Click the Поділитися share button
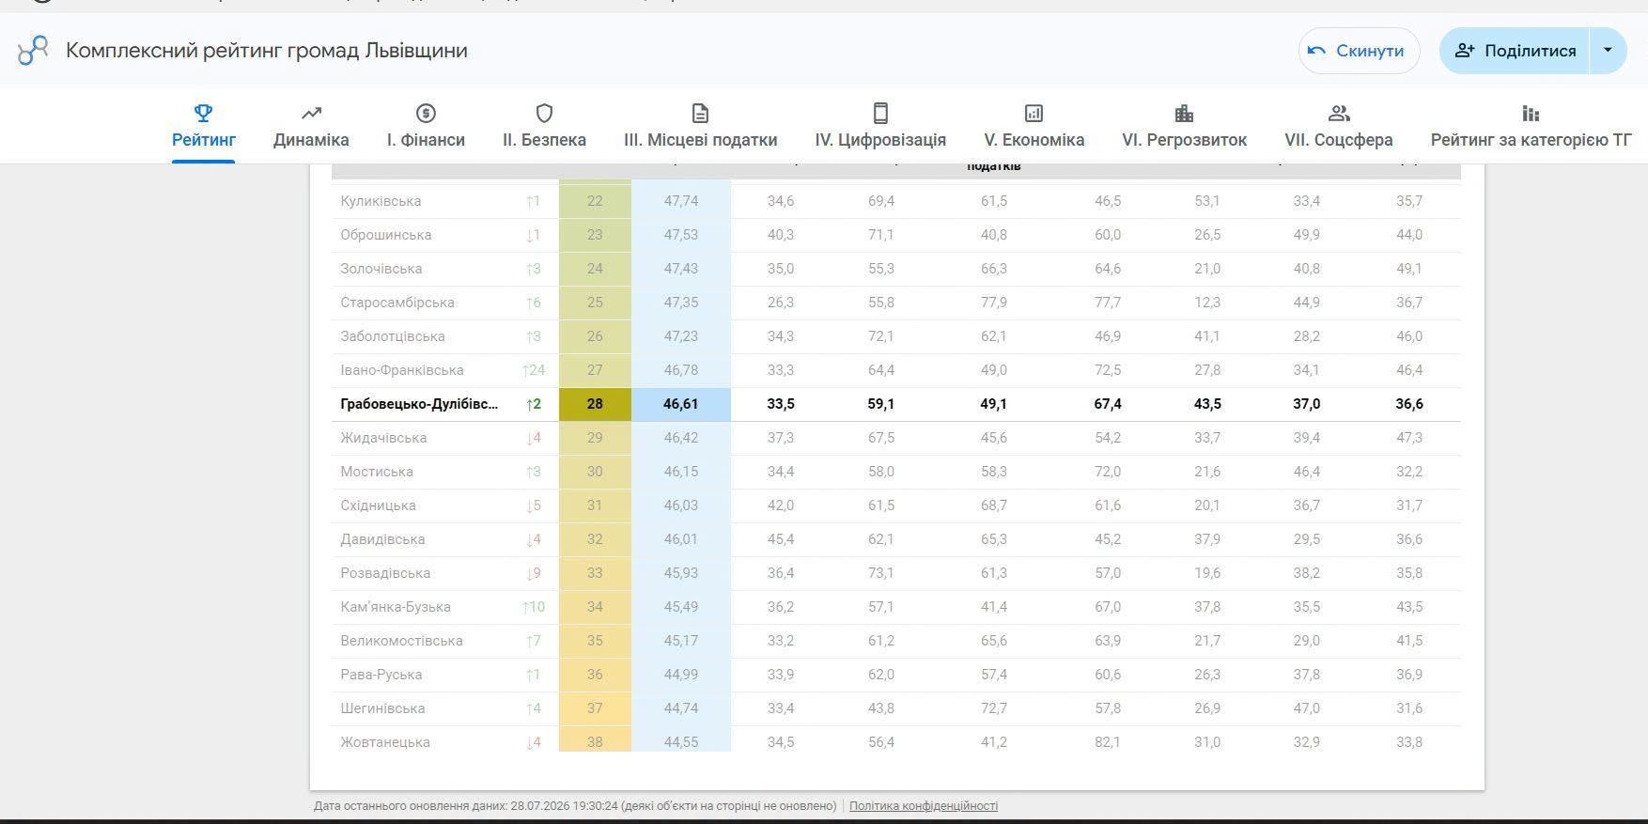 pyautogui.click(x=1515, y=51)
